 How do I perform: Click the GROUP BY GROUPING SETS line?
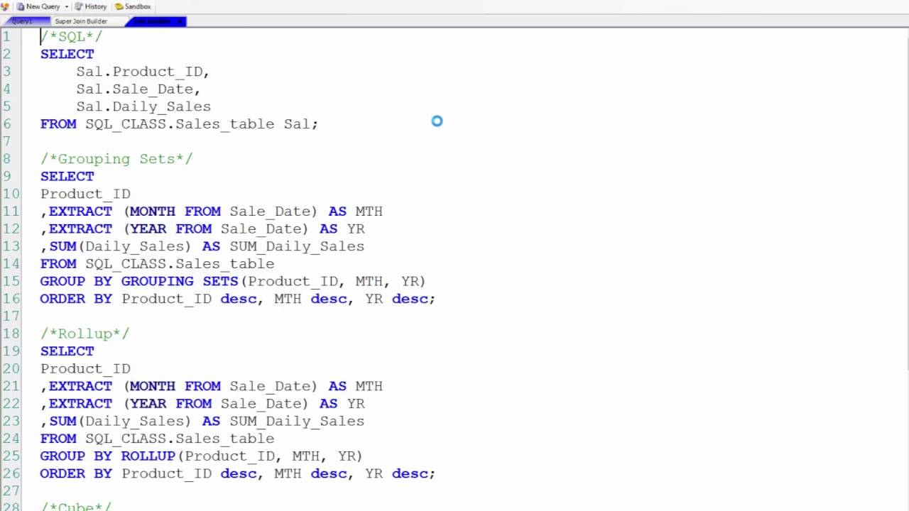click(x=233, y=281)
